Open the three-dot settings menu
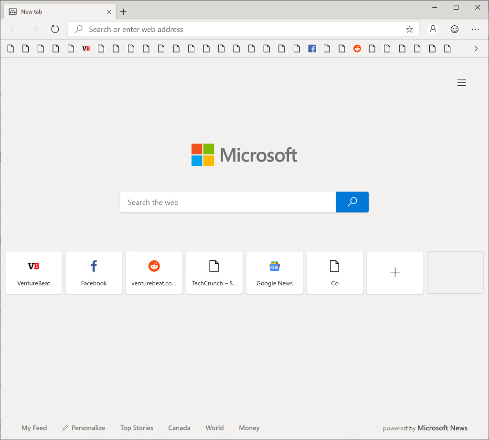 [x=475, y=29]
